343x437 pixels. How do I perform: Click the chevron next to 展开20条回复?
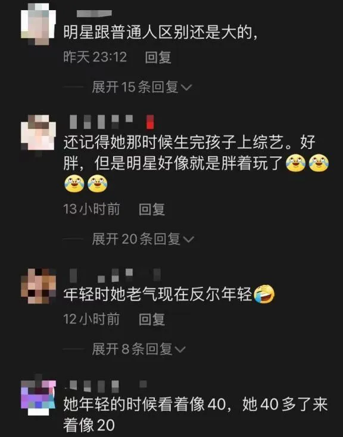pos(189,240)
